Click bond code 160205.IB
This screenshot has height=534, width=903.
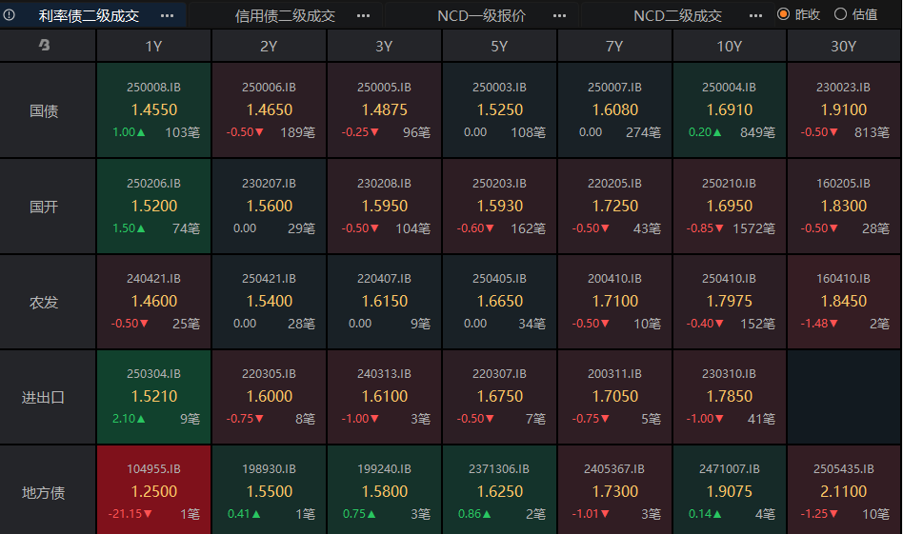(x=844, y=184)
